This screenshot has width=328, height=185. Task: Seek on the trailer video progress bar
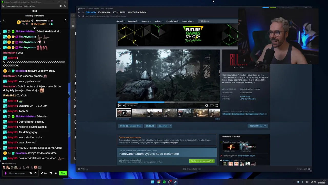(168, 102)
